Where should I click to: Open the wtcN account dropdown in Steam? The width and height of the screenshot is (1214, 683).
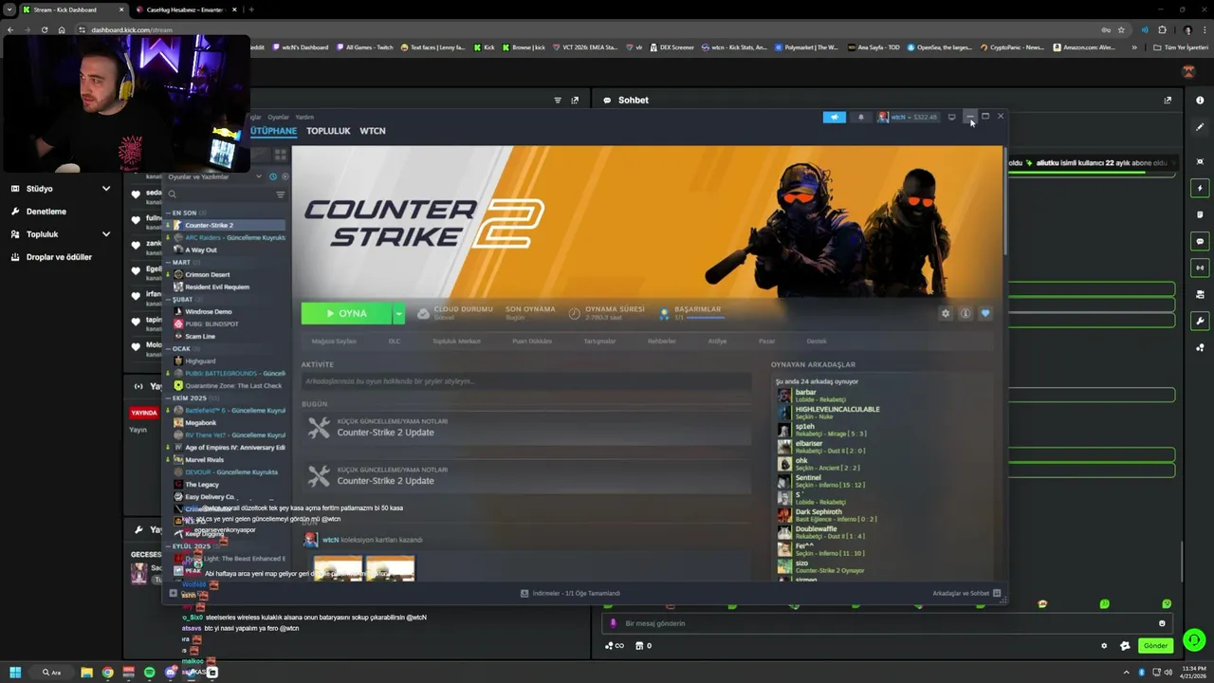907,117
